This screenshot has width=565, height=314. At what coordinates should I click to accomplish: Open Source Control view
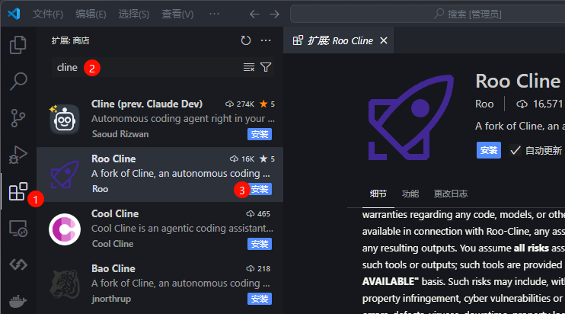18,118
